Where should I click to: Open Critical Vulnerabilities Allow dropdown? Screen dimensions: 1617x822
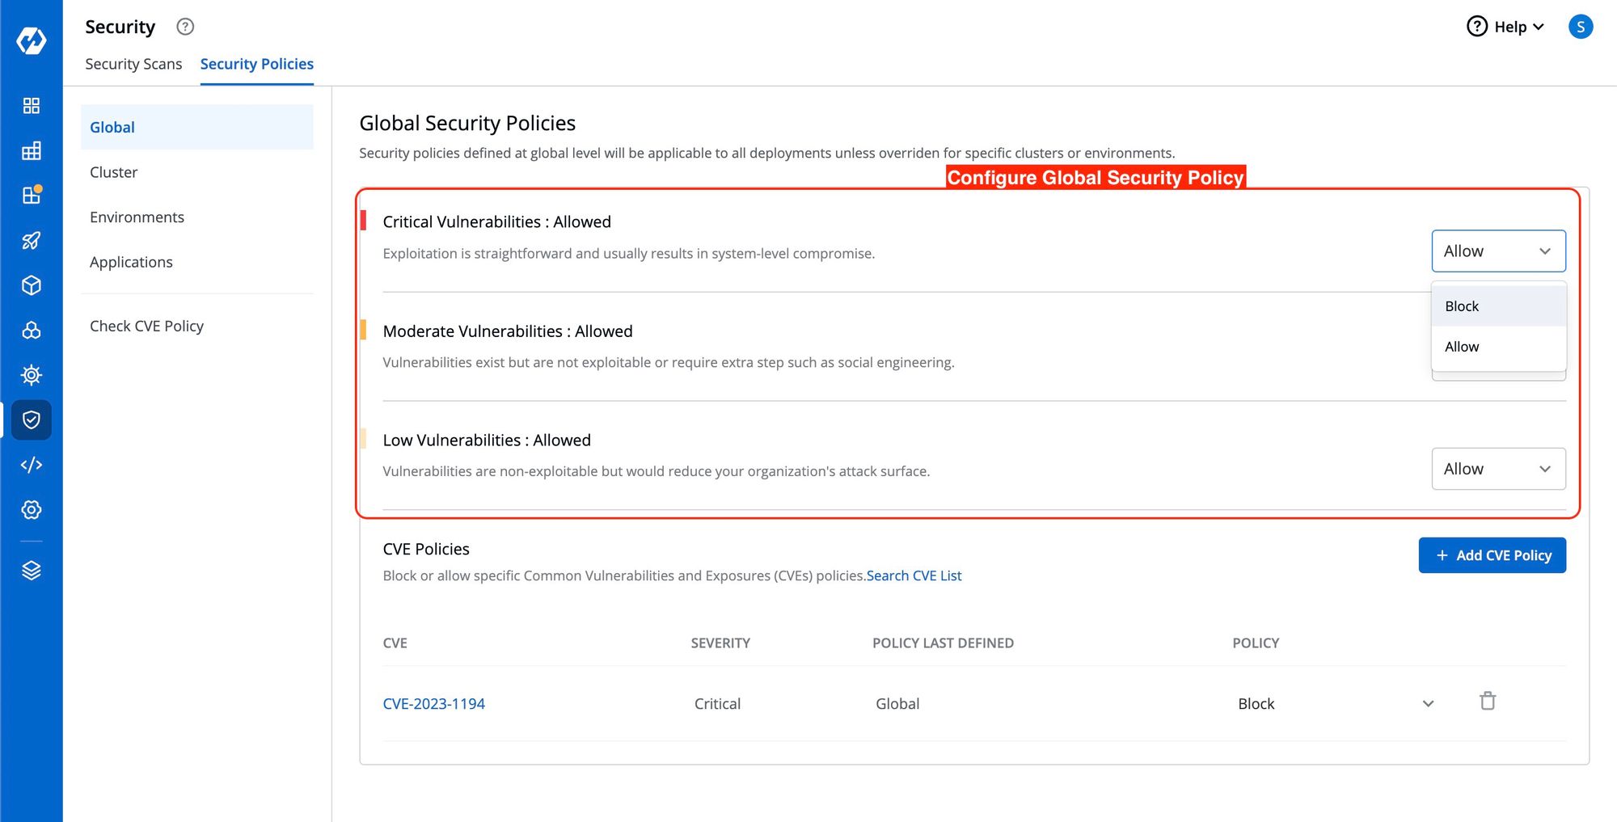pyautogui.click(x=1498, y=251)
